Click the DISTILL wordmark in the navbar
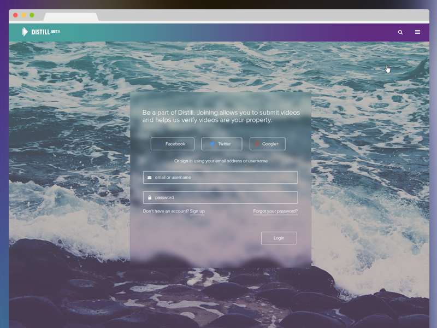Screen dimensions: 437x328 click(x=41, y=32)
